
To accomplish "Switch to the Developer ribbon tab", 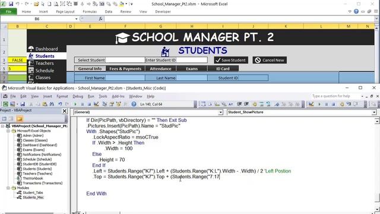I will pyautogui.click(x=163, y=11).
